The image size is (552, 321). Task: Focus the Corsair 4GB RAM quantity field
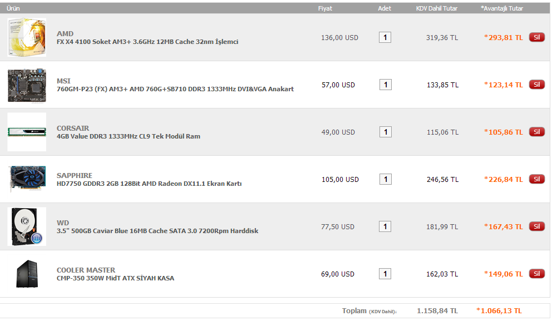(x=385, y=132)
